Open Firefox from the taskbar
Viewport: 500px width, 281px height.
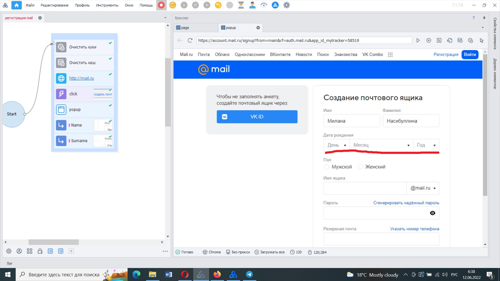[217, 274]
